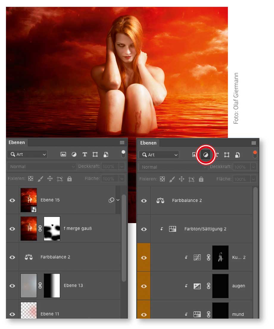The image size is (274, 329).
Task: Open left Ebenen panel flyout menu
Action: click(122, 142)
